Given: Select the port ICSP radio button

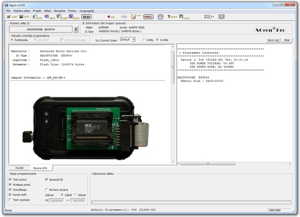Looking at the screenshot, I should point(41,40).
